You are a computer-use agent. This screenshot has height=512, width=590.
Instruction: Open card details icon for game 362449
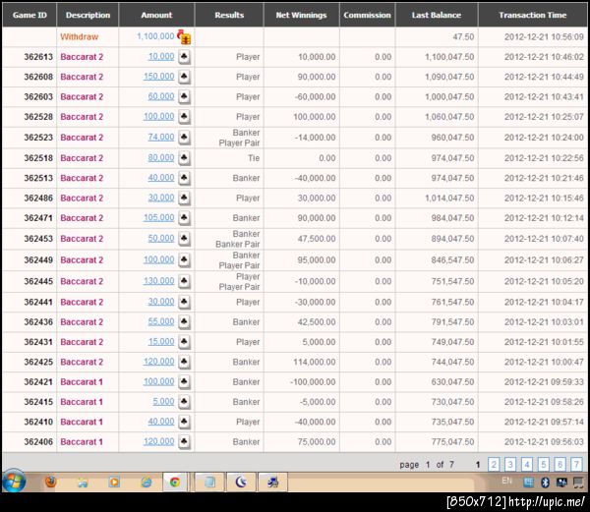184,259
